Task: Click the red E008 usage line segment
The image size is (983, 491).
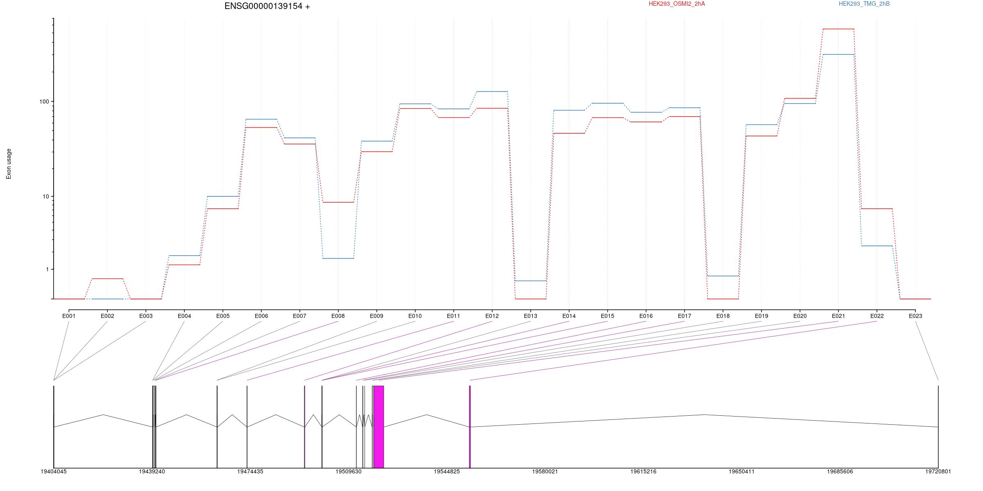Action: tap(338, 202)
